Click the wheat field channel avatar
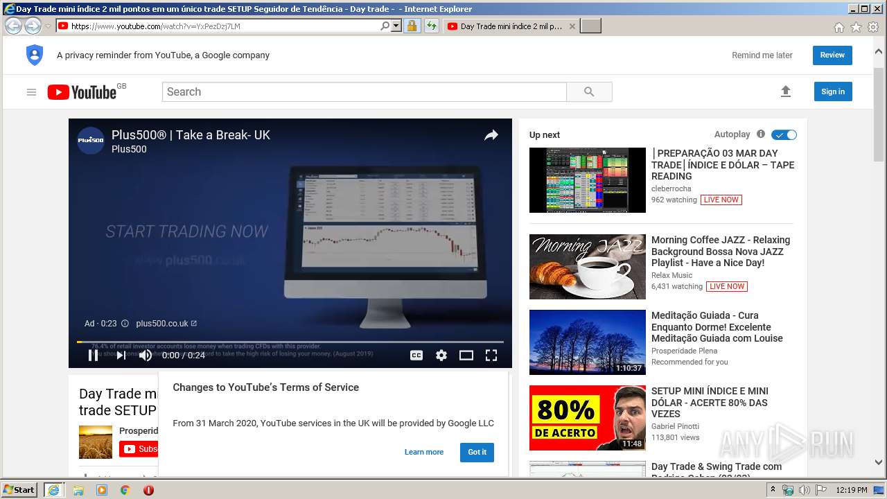This screenshot has height=499, width=887. (x=96, y=442)
